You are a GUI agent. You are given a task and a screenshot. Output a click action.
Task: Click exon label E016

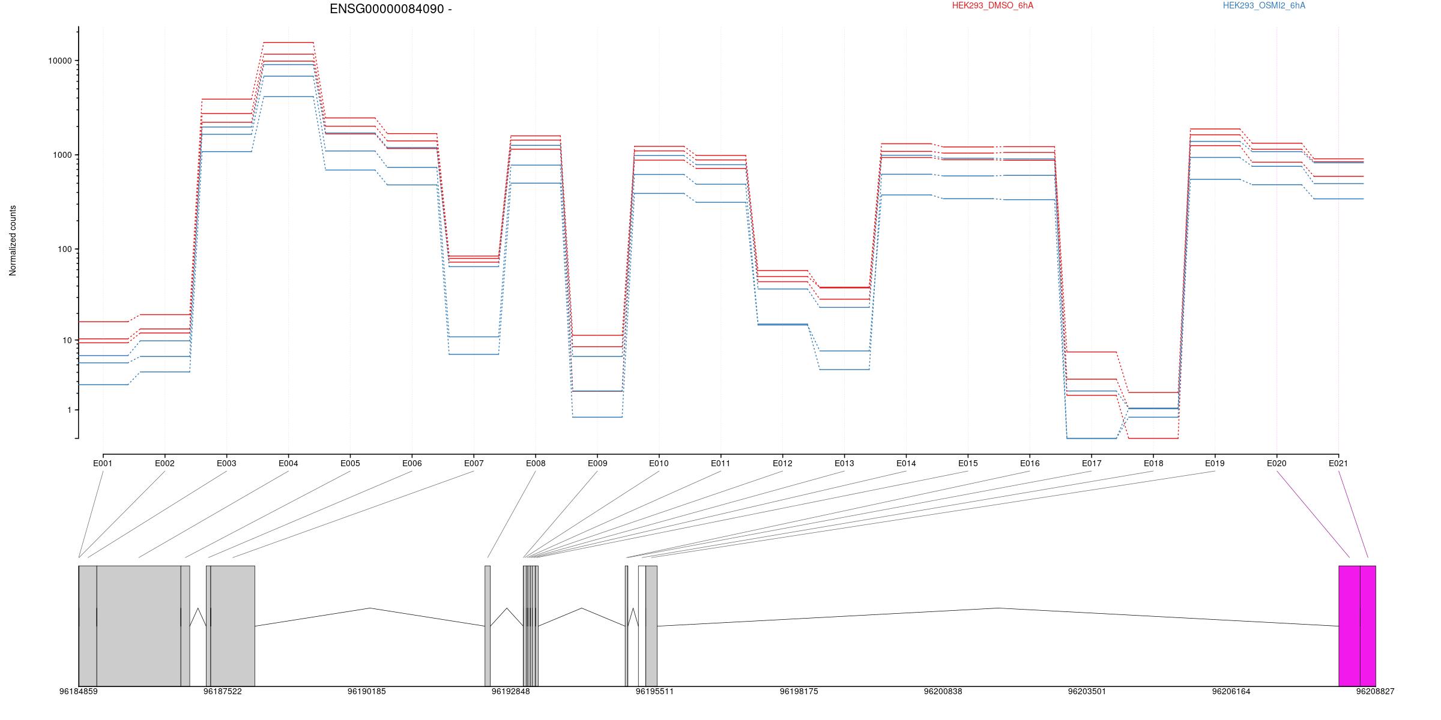pyautogui.click(x=1030, y=463)
